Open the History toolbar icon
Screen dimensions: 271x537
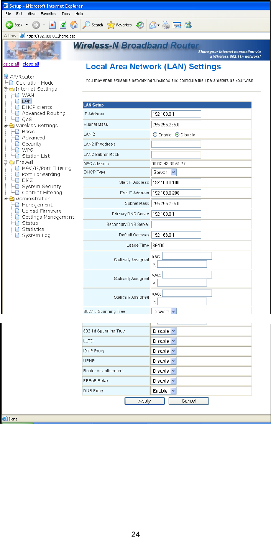[x=140, y=25]
